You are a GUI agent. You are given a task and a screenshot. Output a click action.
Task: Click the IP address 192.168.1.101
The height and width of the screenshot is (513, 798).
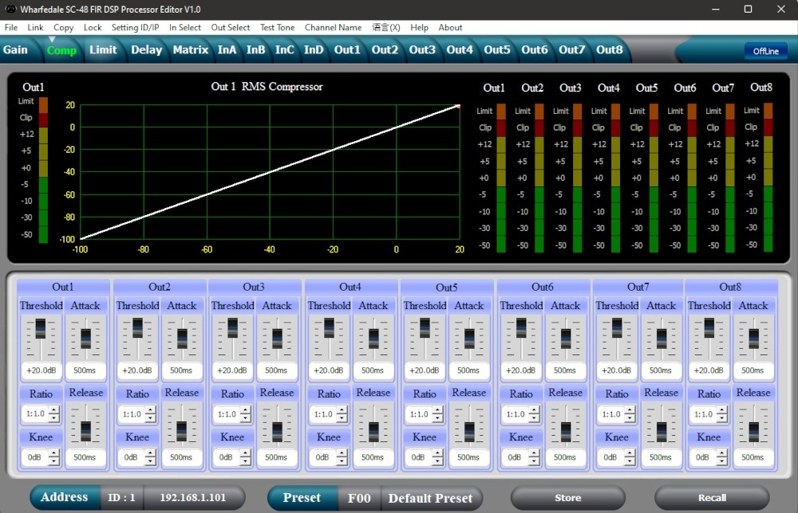coord(193,497)
